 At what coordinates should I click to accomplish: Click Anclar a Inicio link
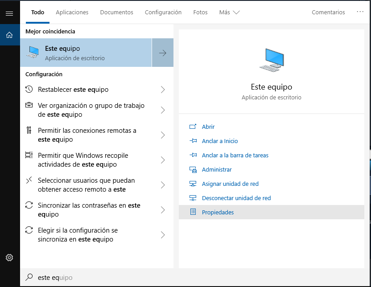(220, 141)
